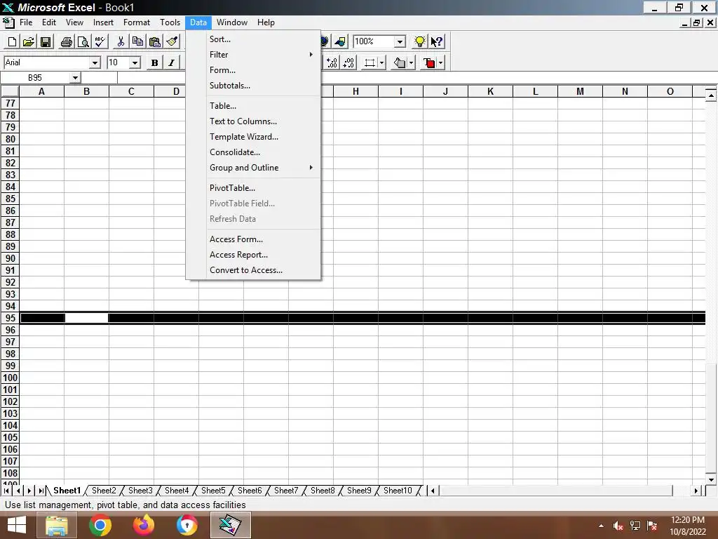Launch Firefox from the taskbar
This screenshot has height=539, width=718.
coord(143,525)
